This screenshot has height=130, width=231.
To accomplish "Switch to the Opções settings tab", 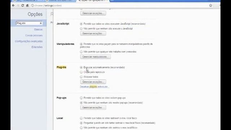I will coord(93,1).
